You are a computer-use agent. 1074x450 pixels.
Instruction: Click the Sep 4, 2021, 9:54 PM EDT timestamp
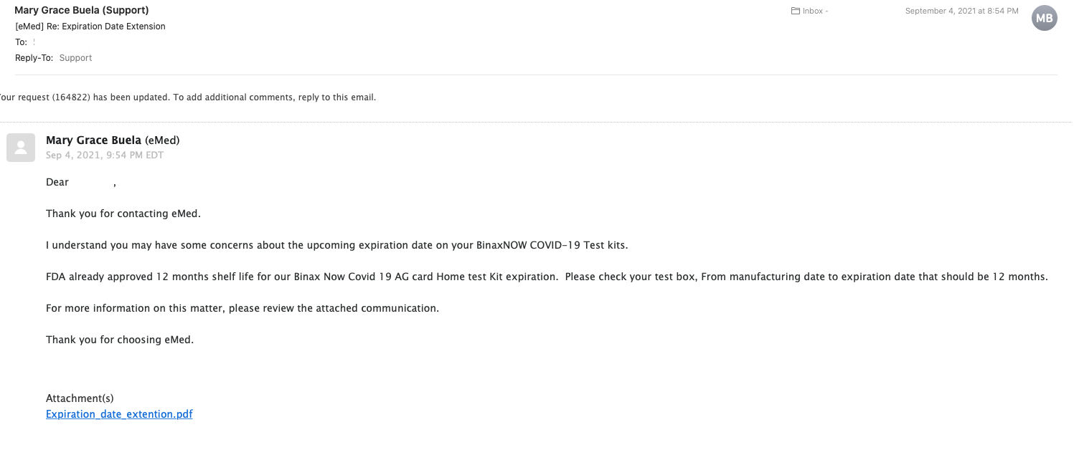pos(105,155)
